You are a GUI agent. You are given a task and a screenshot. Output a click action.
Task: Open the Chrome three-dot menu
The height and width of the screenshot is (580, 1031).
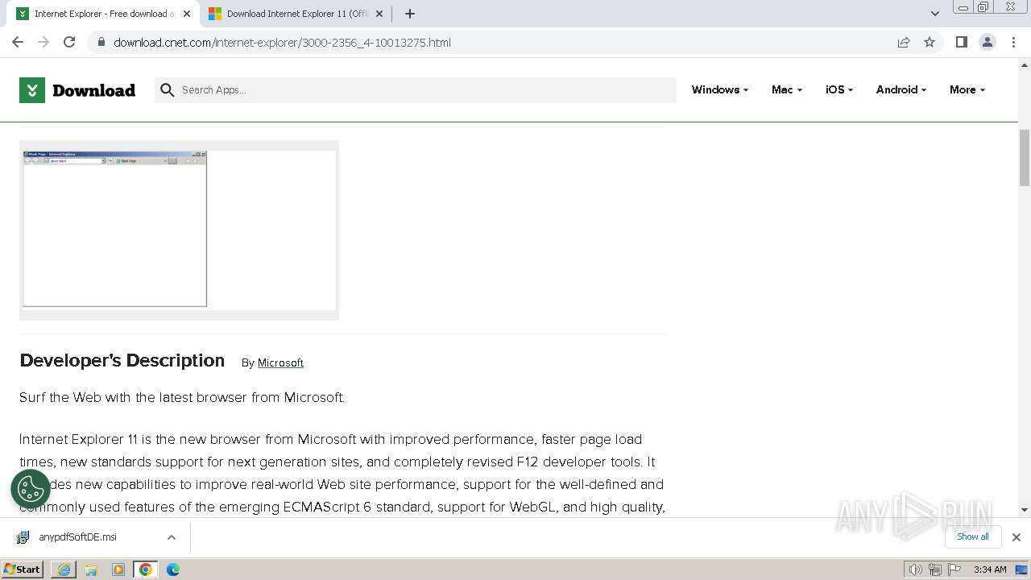[1014, 42]
